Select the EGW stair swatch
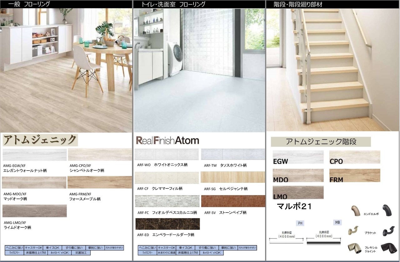Image resolution: width=400 pixels, height=262 pixels. coord(298,157)
